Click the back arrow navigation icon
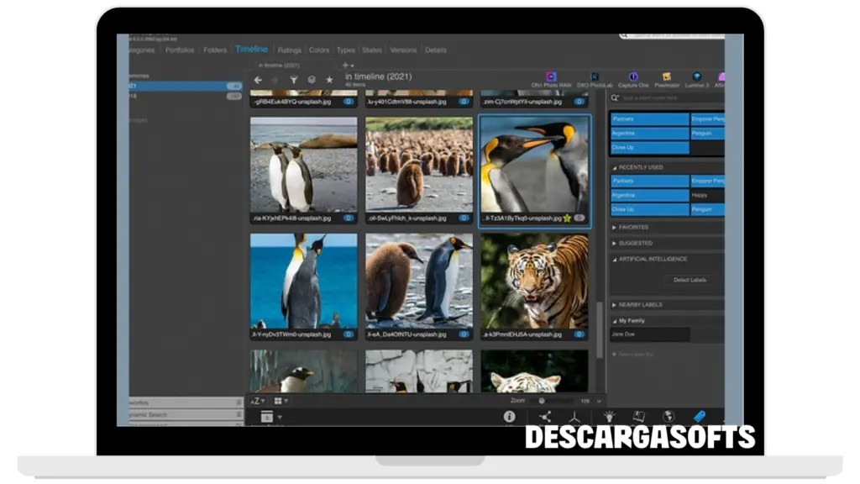Viewport: 860px width, 484px height. [x=259, y=80]
